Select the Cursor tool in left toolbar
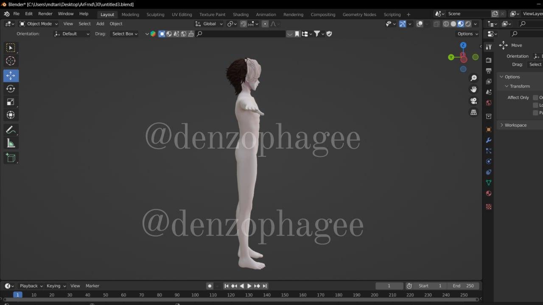 (11, 61)
